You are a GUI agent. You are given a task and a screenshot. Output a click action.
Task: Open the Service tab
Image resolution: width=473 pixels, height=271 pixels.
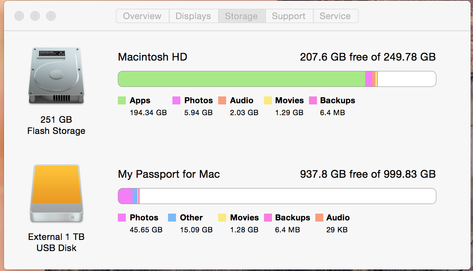[x=335, y=16]
